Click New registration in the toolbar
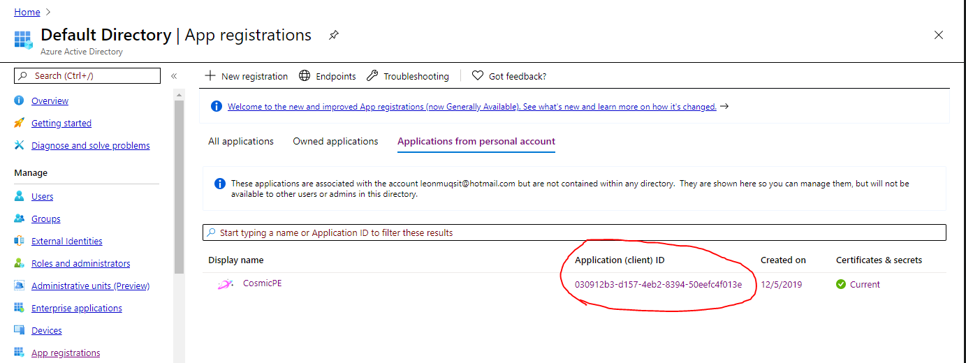The height and width of the screenshot is (363, 966). tap(246, 76)
